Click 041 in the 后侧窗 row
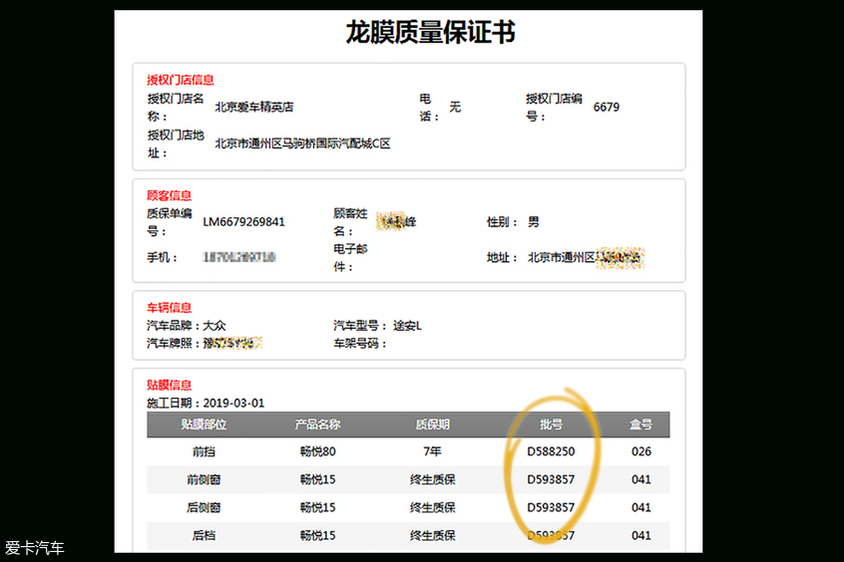Screen dimensions: 844x562 pos(641,507)
